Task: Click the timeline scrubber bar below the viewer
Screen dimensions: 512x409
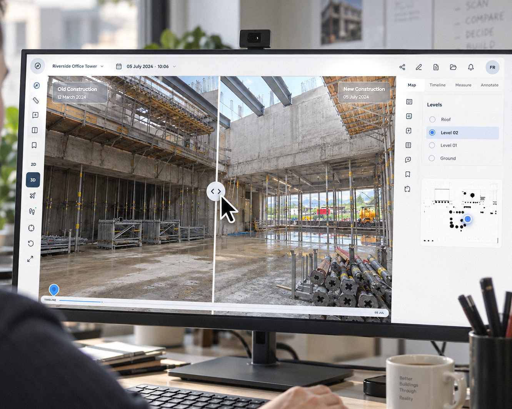Action: click(215, 306)
